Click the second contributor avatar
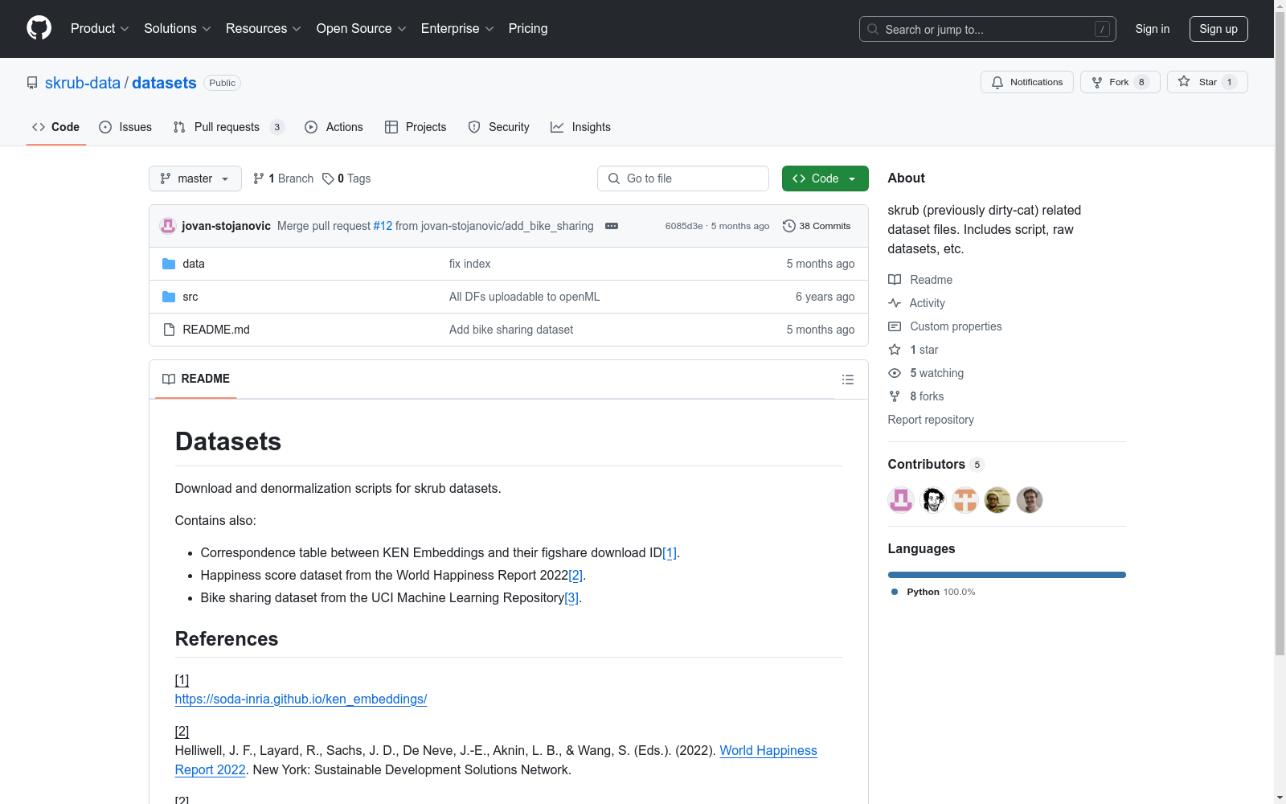 [933, 500]
